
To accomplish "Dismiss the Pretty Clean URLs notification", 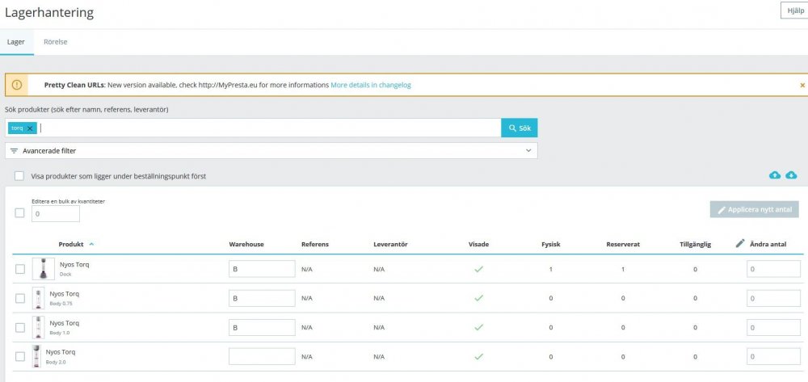I will 802,85.
